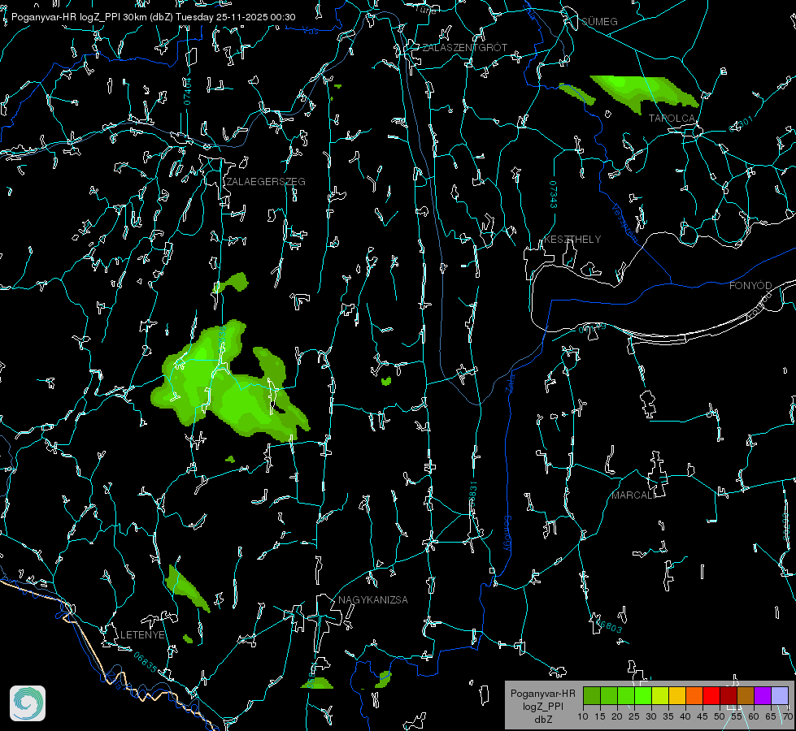Click the road number label 06803
The width and height of the screenshot is (796, 731).
607,625
